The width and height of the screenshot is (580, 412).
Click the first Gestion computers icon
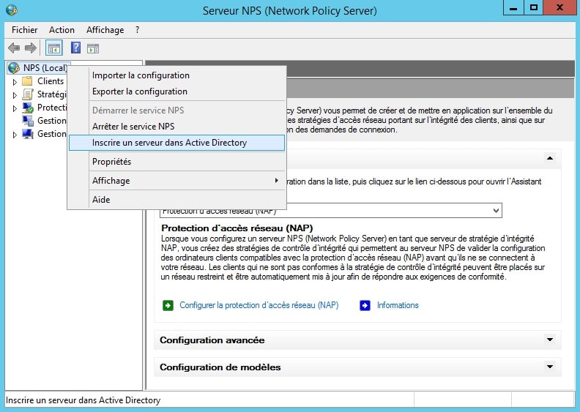coord(28,121)
